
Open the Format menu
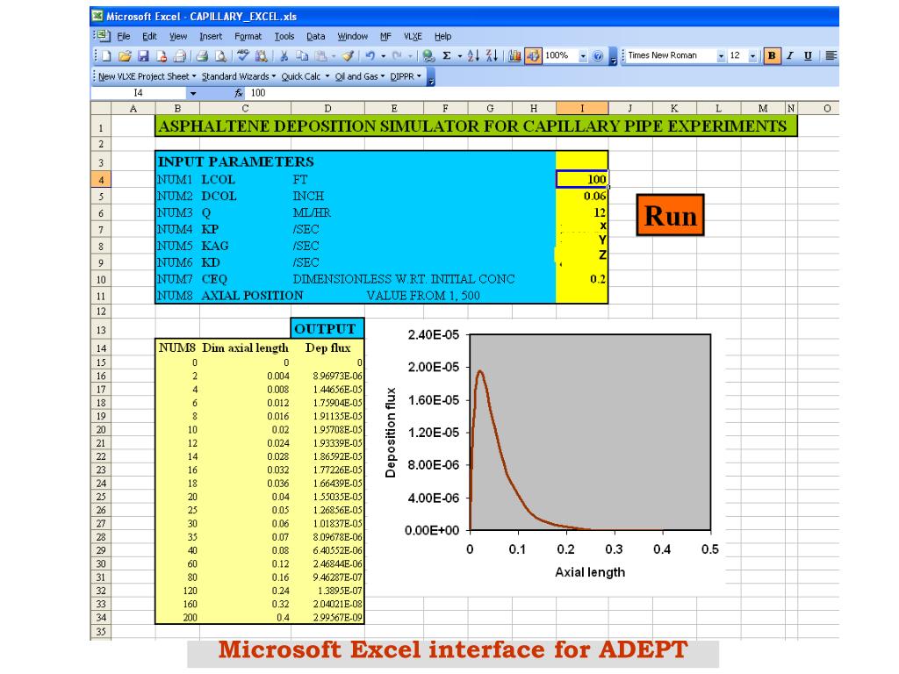248,36
